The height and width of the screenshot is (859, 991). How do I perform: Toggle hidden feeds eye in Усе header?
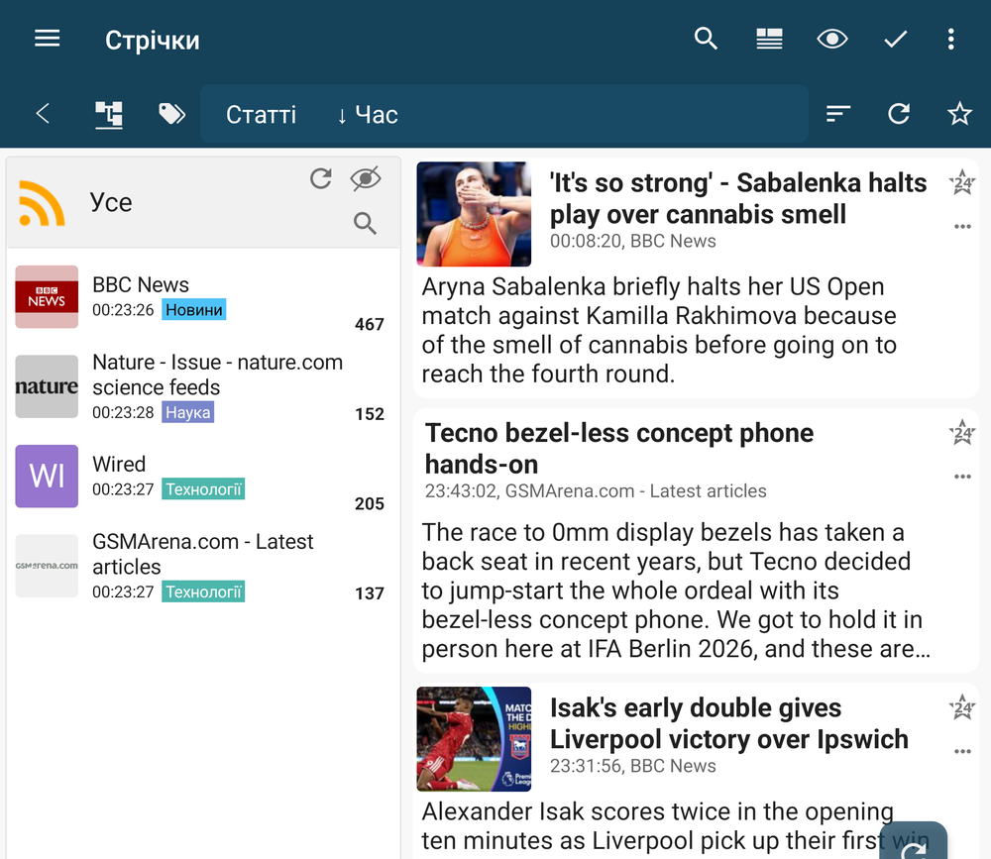[x=366, y=179]
